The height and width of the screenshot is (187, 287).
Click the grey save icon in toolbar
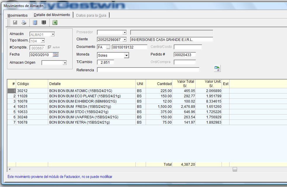click(15, 22)
